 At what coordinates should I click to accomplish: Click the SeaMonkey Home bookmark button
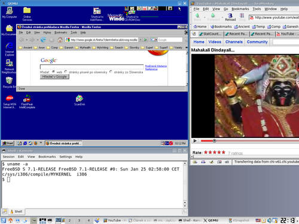point(200,26)
